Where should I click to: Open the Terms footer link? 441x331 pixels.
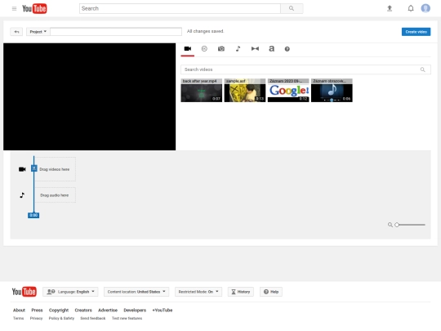18,319
